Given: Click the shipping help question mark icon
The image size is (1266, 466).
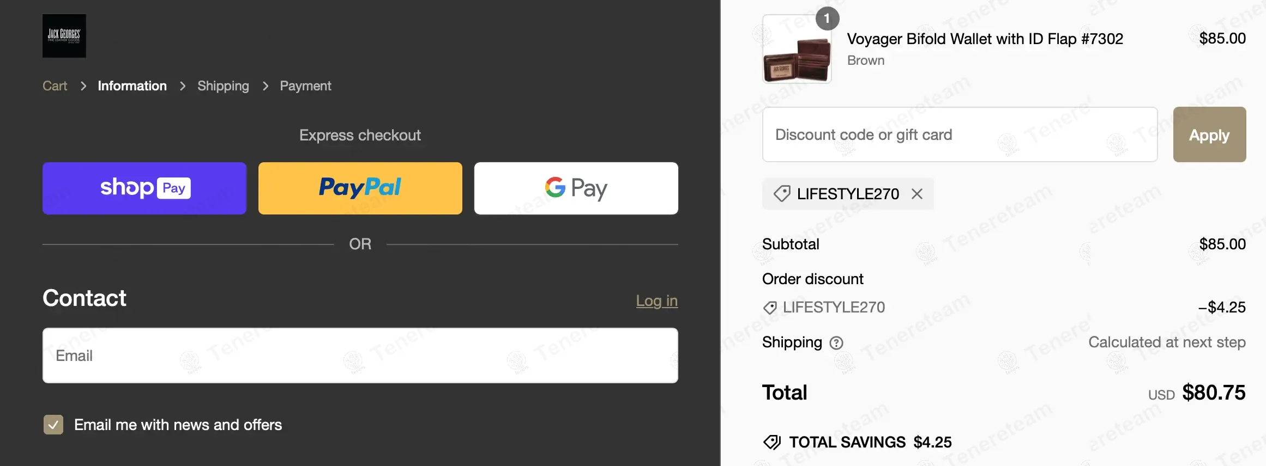Looking at the screenshot, I should 836,343.
